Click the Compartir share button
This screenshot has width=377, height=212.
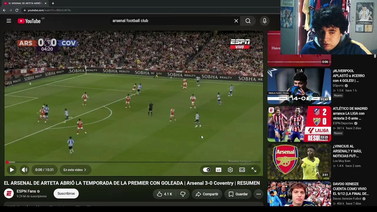(x=207, y=194)
